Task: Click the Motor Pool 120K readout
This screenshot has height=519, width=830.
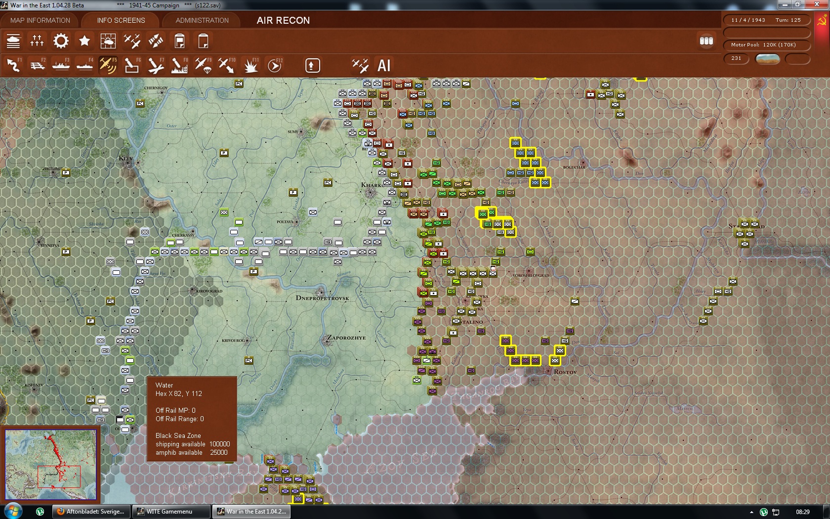Action: point(766,45)
